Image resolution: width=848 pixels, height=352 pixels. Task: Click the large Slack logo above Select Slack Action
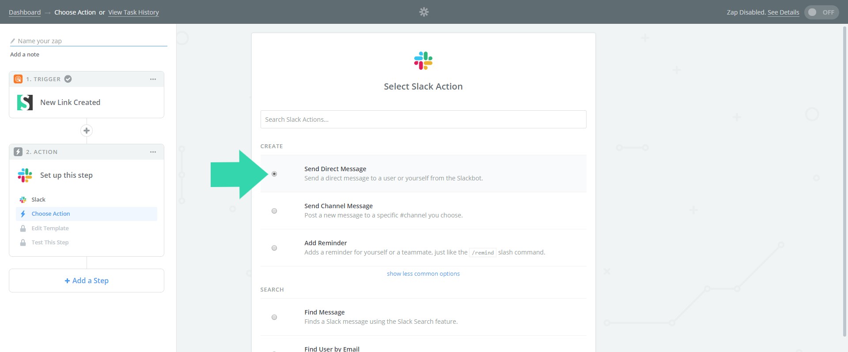pyautogui.click(x=423, y=61)
